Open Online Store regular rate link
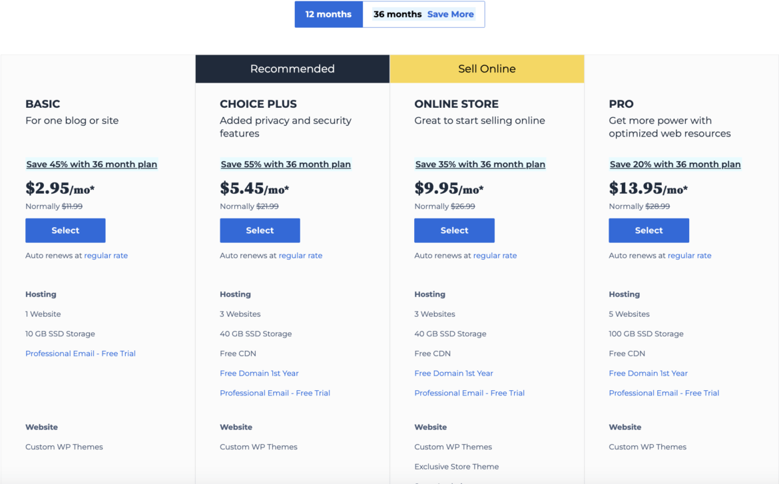 [x=495, y=256]
